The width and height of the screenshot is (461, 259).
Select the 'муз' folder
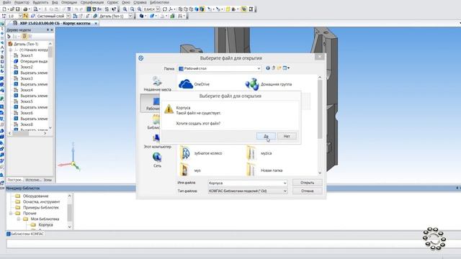(x=190, y=171)
